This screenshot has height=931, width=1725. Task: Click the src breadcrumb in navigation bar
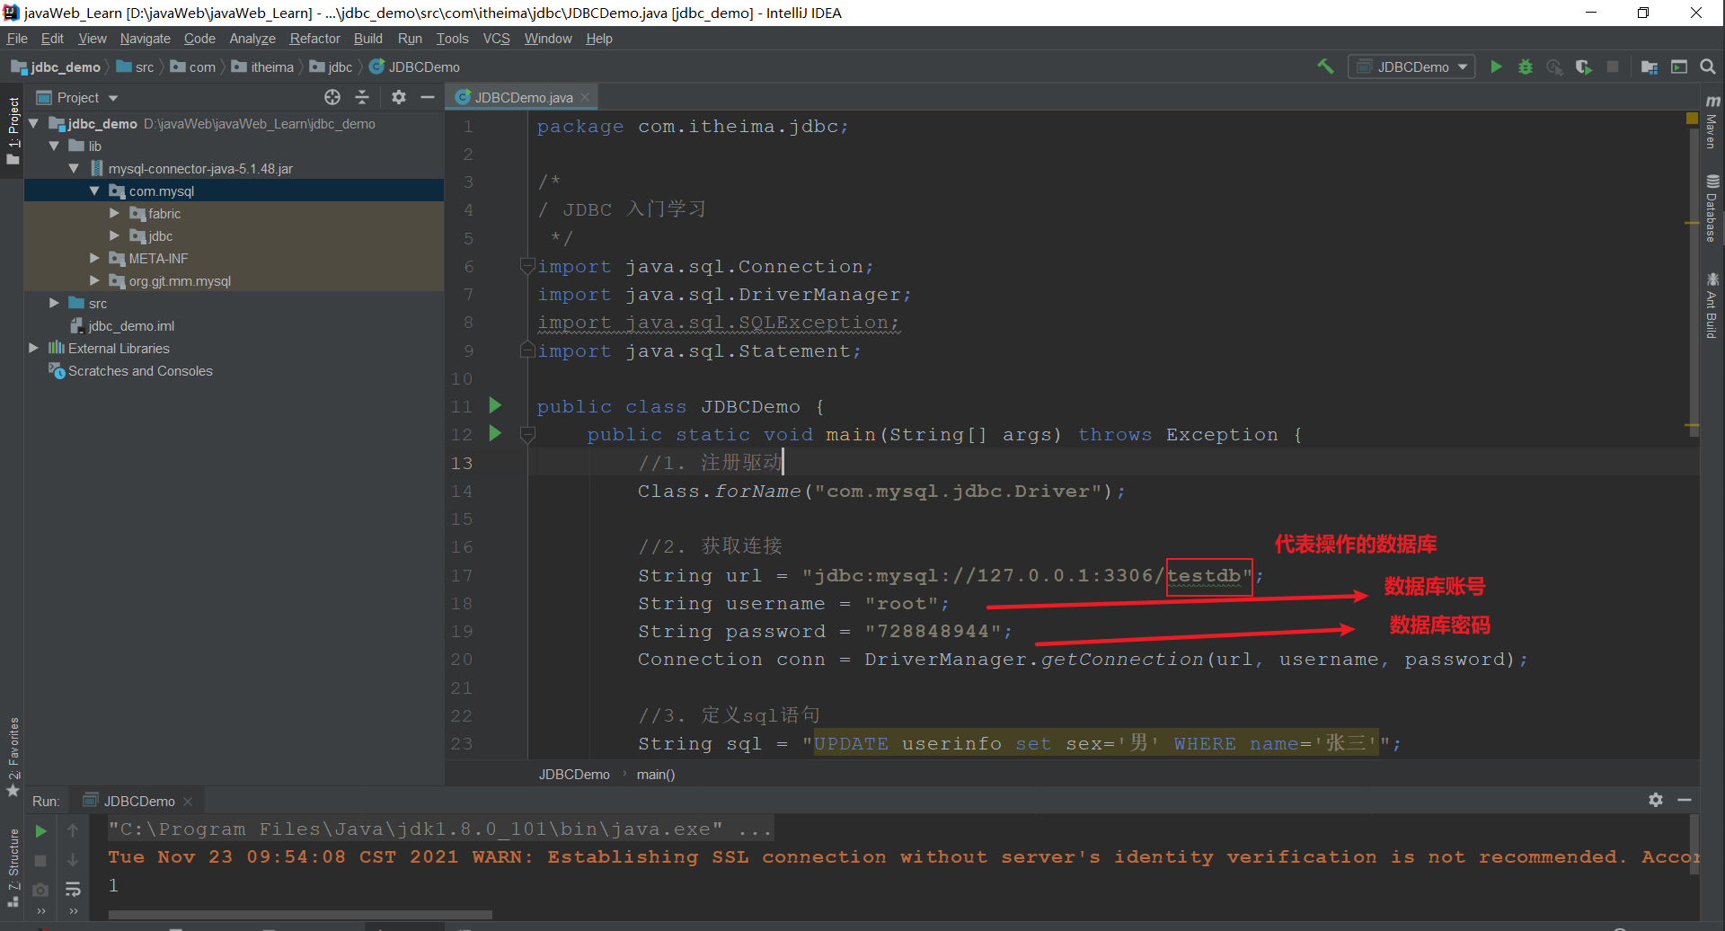135,67
